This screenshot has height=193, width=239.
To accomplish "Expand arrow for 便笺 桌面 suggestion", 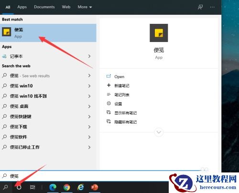I will click(x=89, y=107).
